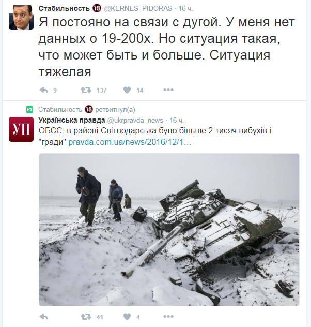Open Стабильность name in retweet notice

(60, 110)
